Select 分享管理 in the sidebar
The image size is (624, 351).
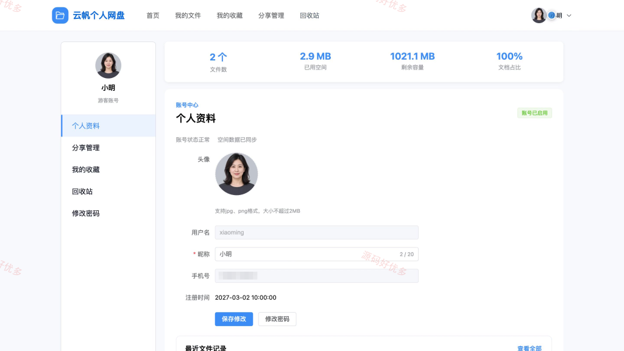pos(108,147)
